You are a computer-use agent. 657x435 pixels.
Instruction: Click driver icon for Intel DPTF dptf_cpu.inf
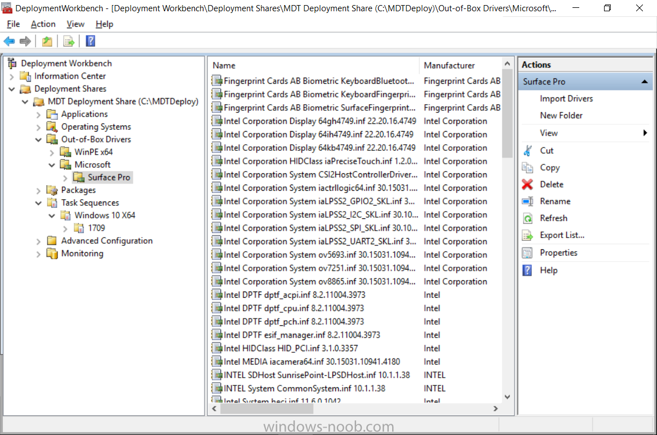(x=217, y=308)
